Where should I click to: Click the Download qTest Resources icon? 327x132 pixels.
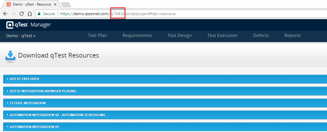(10, 56)
